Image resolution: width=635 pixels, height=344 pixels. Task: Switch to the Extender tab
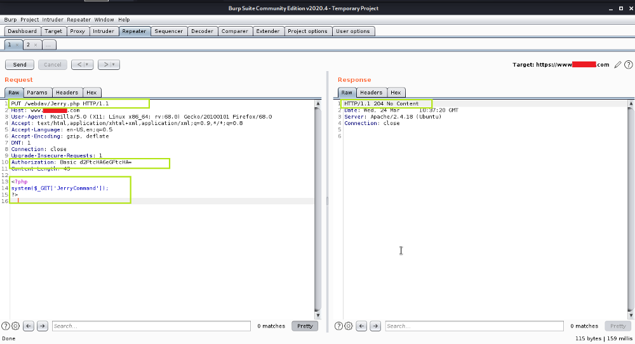click(268, 31)
